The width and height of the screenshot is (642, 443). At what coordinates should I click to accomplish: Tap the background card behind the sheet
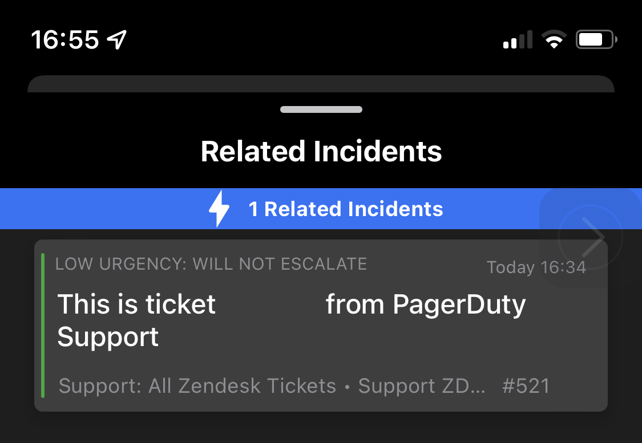[321, 84]
